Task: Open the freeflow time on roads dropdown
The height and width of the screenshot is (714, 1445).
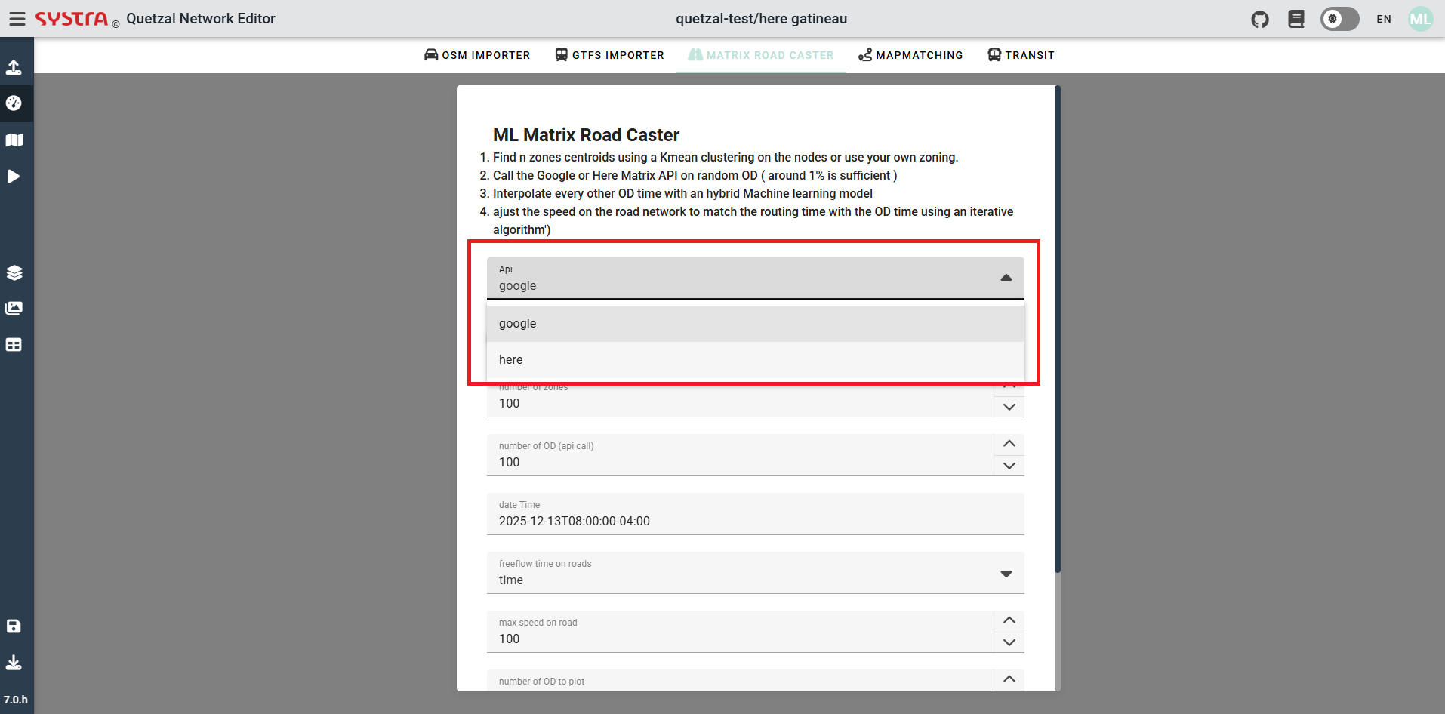Action: [x=755, y=573]
